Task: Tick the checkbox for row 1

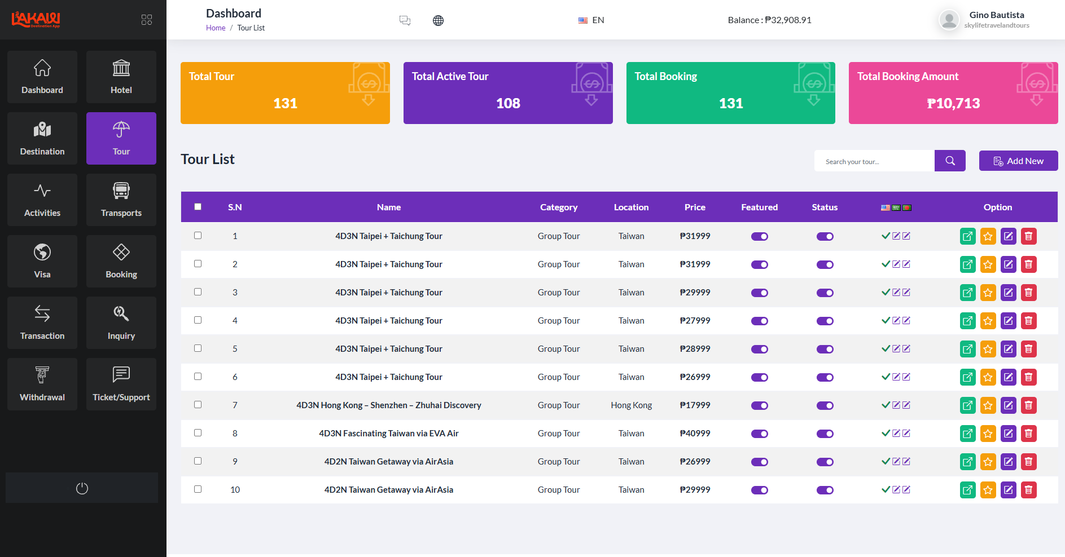Action: click(198, 235)
